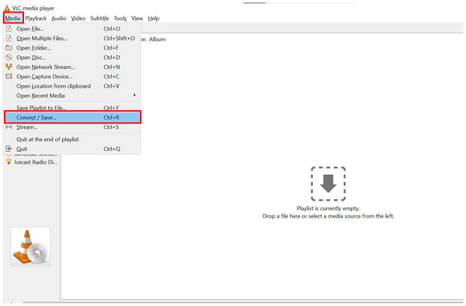466x306 pixels.
Task: Select Open Location from clipboard
Action: point(72,86)
